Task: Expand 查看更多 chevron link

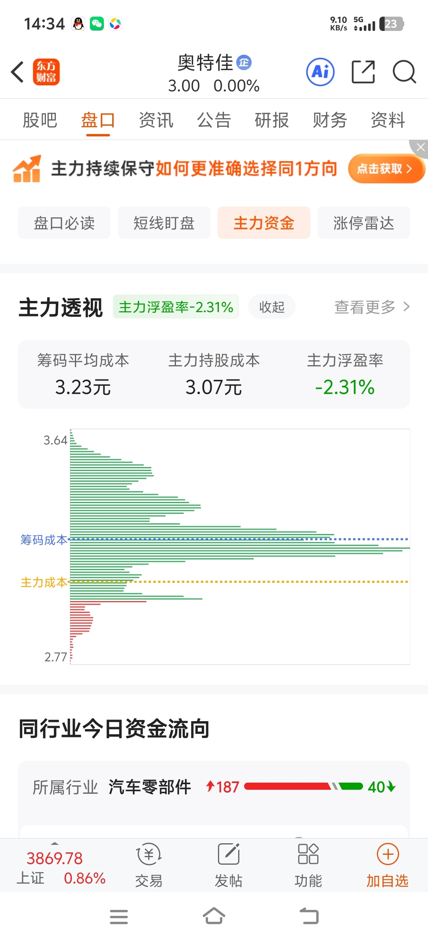Action: click(373, 307)
